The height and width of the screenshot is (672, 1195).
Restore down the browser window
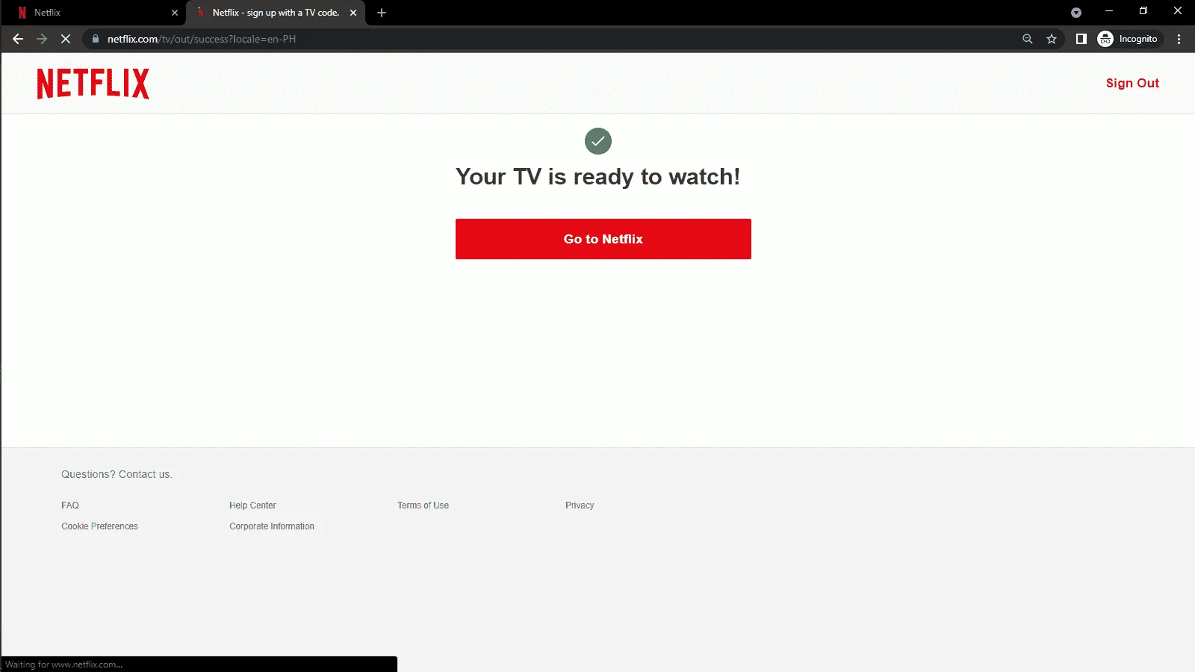(1143, 10)
